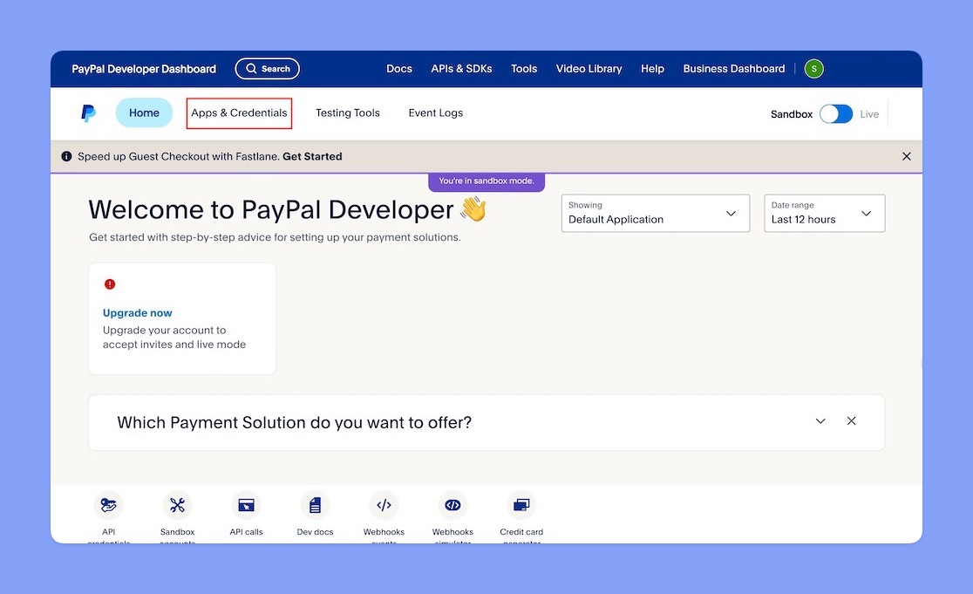Click the red alert icon on upgrade card
Image resolution: width=973 pixels, height=594 pixels.
(x=110, y=284)
